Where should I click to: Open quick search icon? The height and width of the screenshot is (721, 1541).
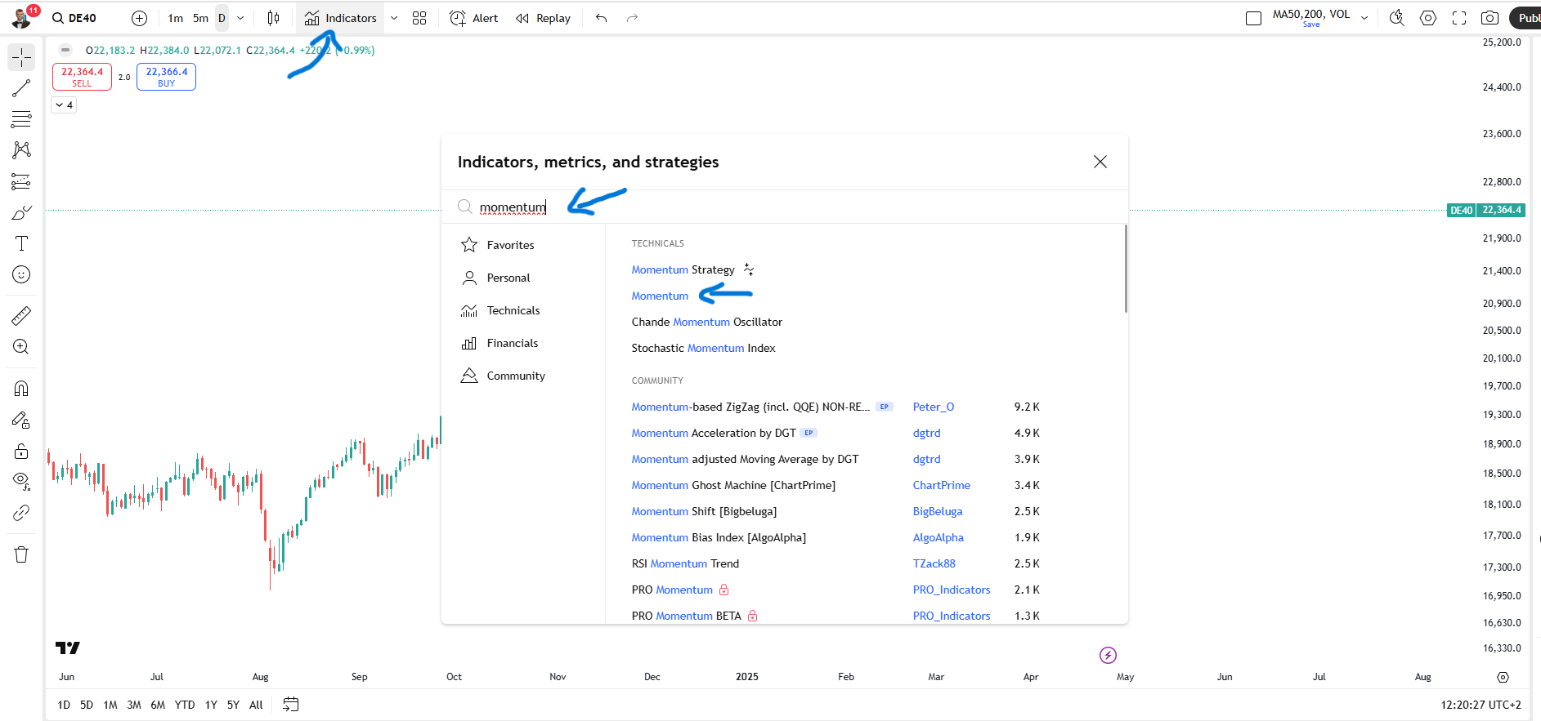1397,18
